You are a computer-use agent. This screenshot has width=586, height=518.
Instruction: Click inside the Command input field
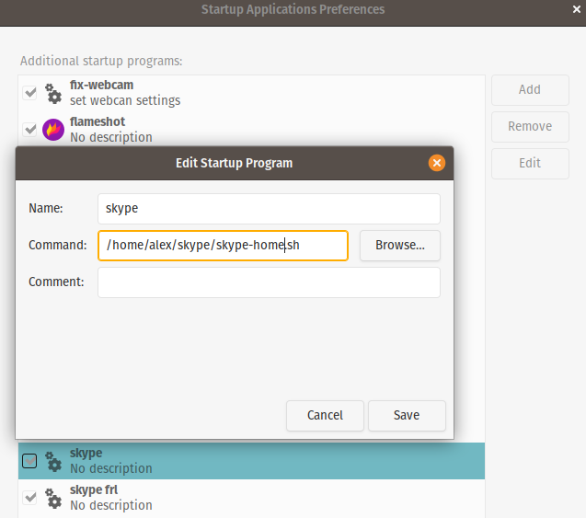224,245
